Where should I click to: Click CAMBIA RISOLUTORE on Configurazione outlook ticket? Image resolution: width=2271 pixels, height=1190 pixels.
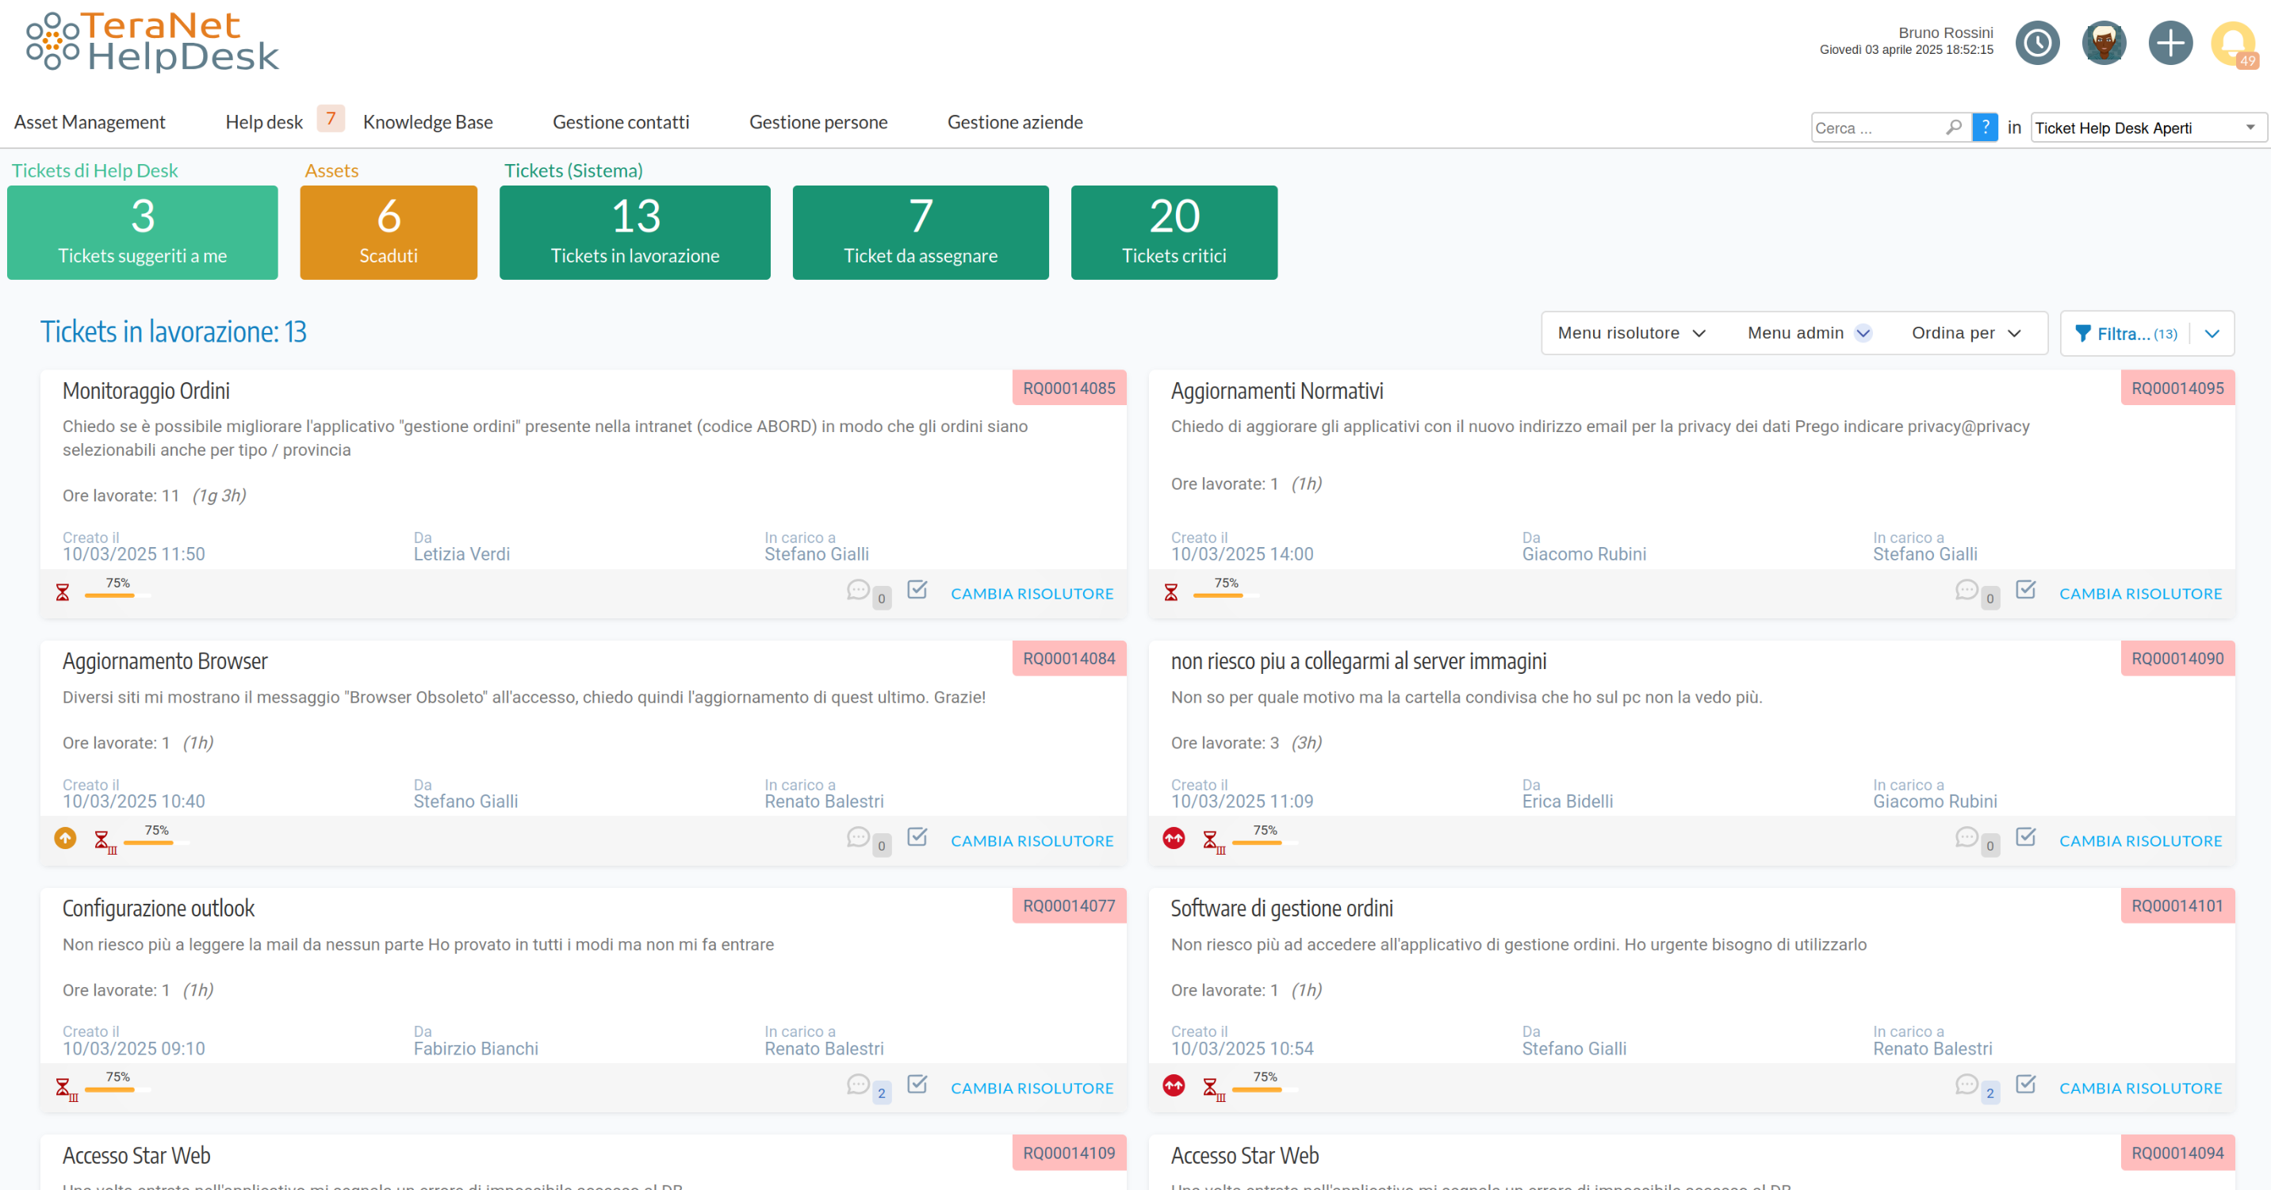[1032, 1089]
